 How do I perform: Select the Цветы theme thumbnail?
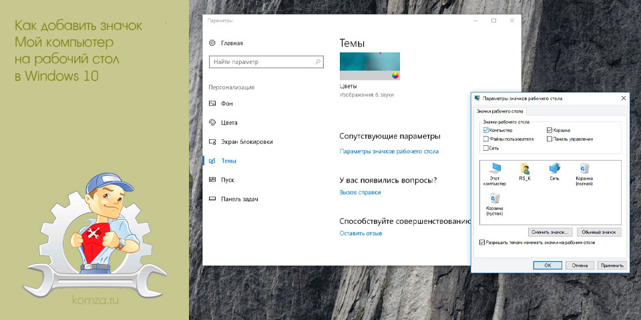click(x=369, y=66)
